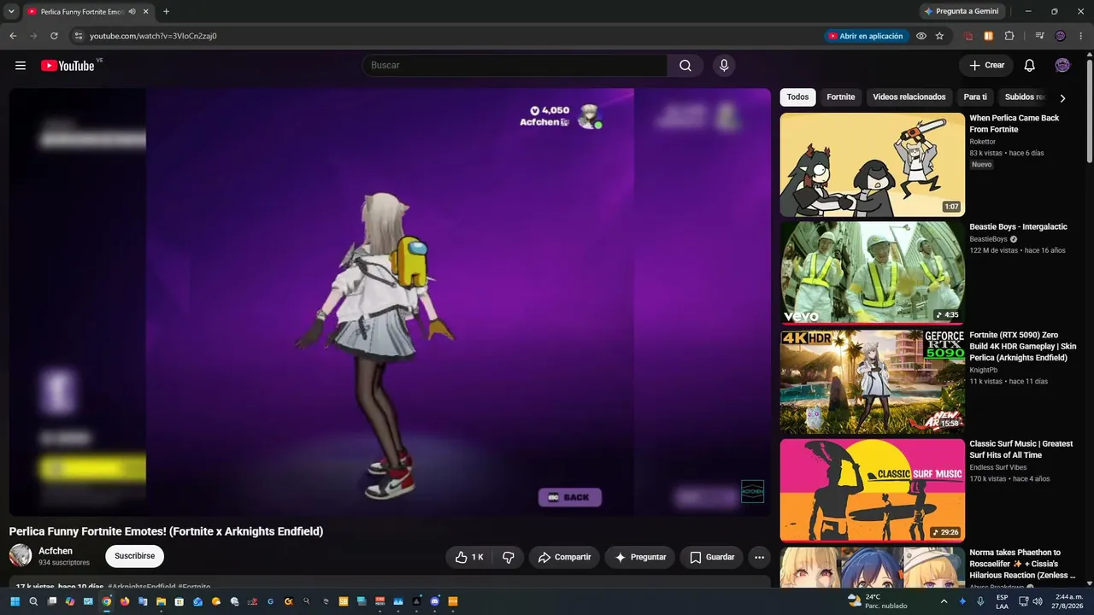1094x615 pixels.
Task: Like the Perlica video
Action: 469,557
